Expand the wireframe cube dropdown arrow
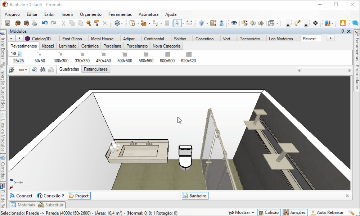360x216 pixels. [x=277, y=23]
